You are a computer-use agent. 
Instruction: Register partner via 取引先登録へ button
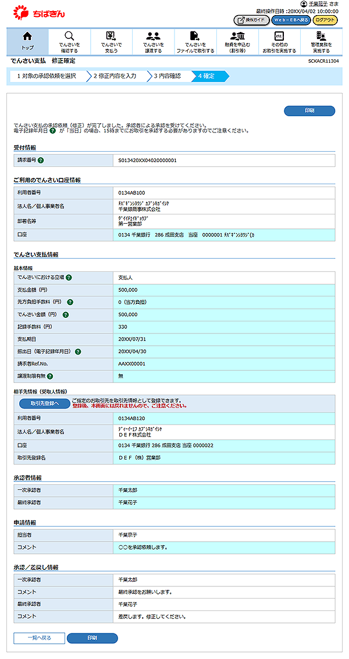click(45, 403)
